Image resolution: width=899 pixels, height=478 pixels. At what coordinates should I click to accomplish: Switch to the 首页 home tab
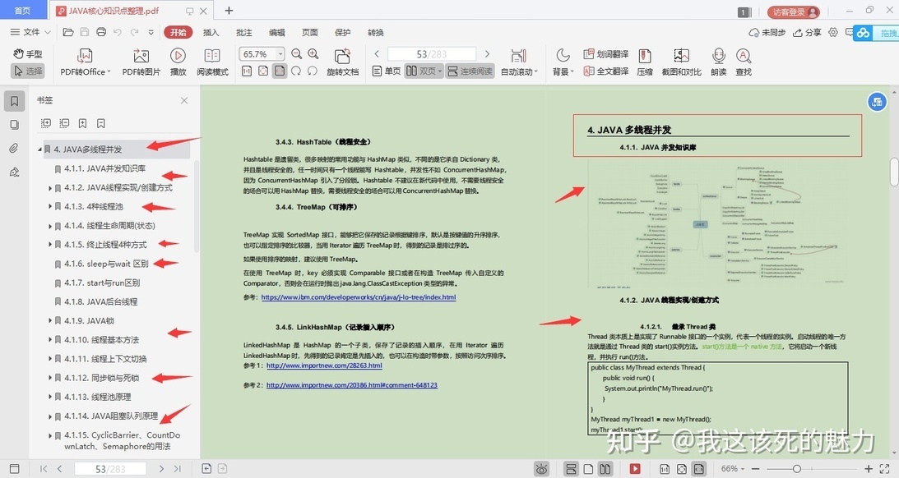(22, 11)
